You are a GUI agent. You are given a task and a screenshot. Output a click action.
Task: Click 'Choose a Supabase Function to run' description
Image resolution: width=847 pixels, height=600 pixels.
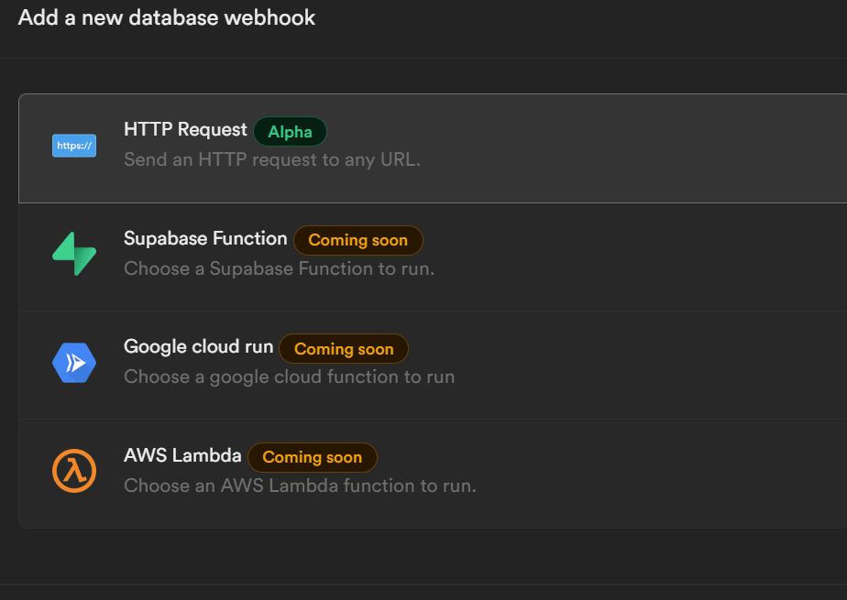[x=279, y=269]
